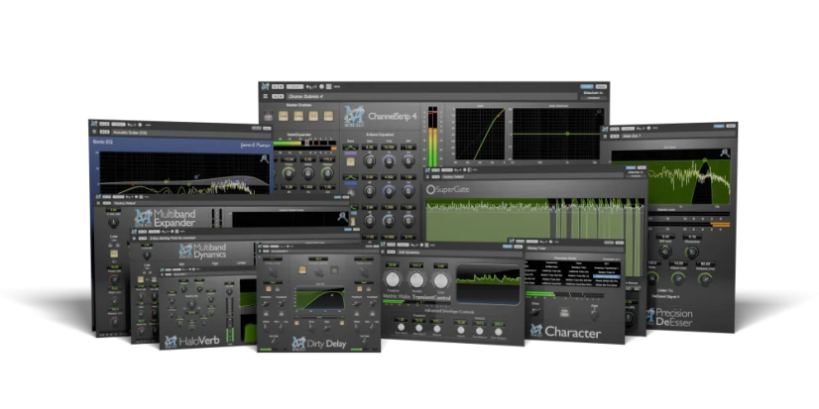This screenshot has width=819, height=409.
Task: Toggle the band 1 enable button in ChannelStrip EQ
Action: [x=350, y=161]
